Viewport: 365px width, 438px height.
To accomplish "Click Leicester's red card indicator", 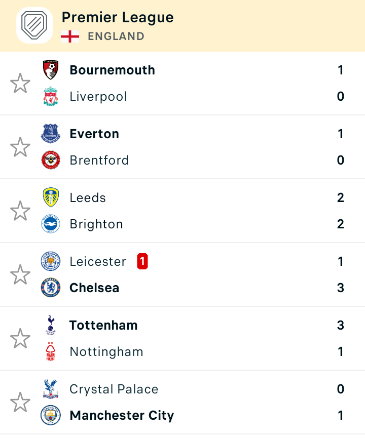I will point(142,261).
